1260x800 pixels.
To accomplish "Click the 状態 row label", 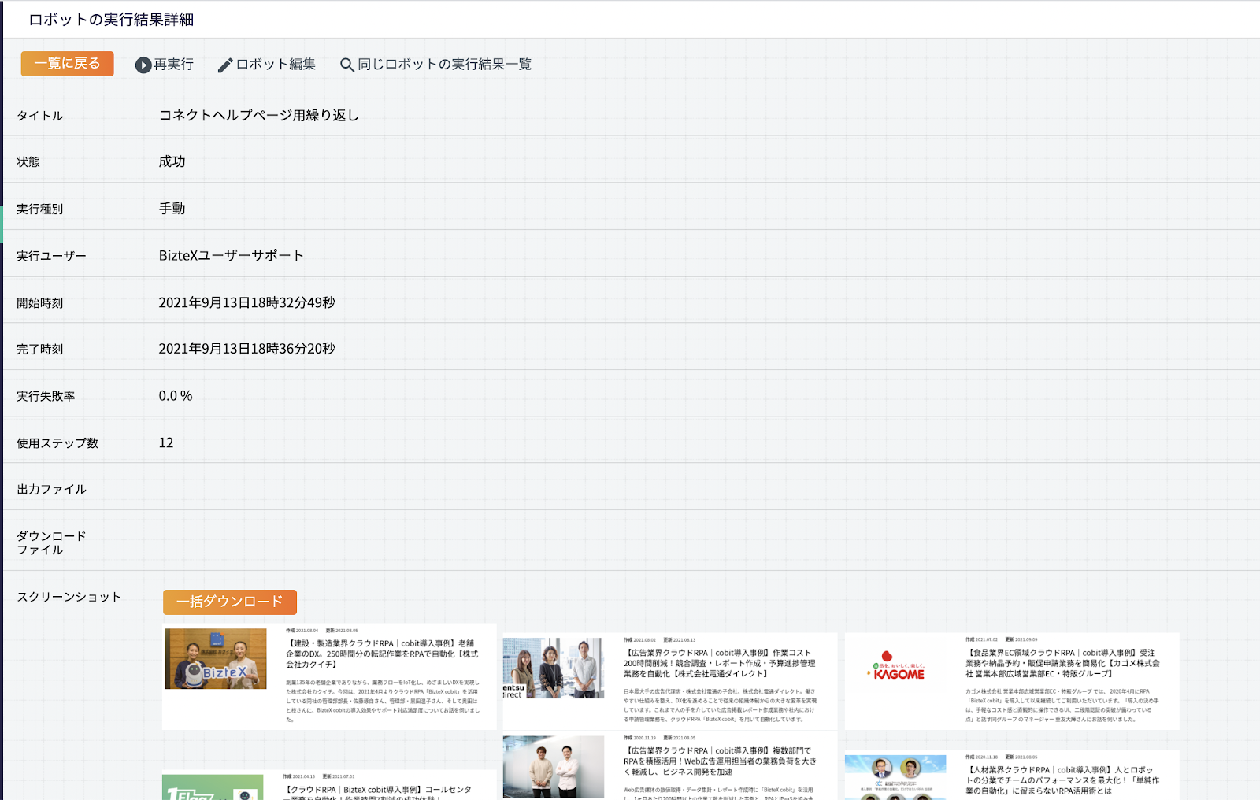I will click(28, 162).
